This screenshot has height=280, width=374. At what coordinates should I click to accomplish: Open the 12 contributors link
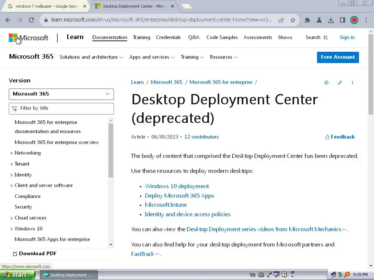[x=202, y=137]
